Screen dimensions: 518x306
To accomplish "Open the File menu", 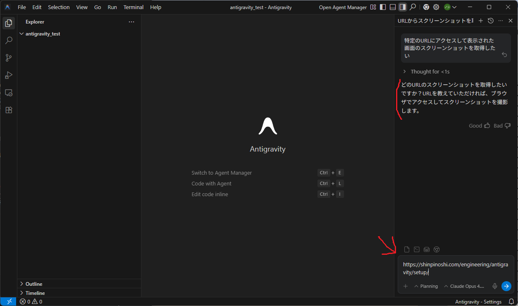I will point(22,7).
